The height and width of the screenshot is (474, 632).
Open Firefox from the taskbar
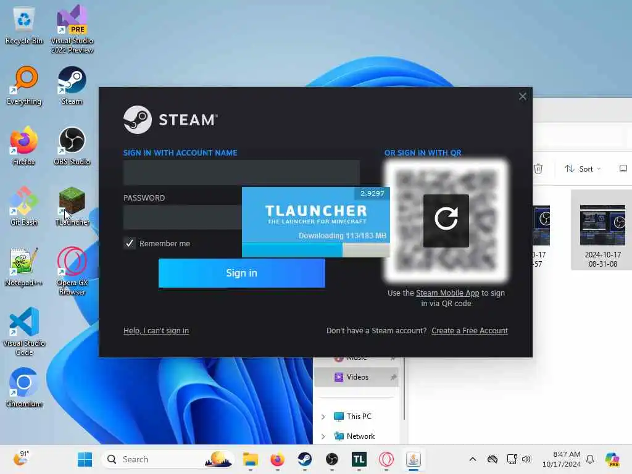(277, 459)
